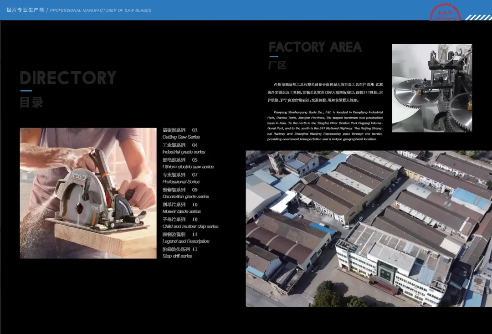Click the blue underline beneath DIRECTORY heading

(x=26, y=91)
